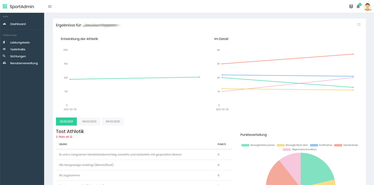Click the '1b und c Langsamer Handstützüberschlag' row
The image size is (374, 185).
[x=144, y=154]
